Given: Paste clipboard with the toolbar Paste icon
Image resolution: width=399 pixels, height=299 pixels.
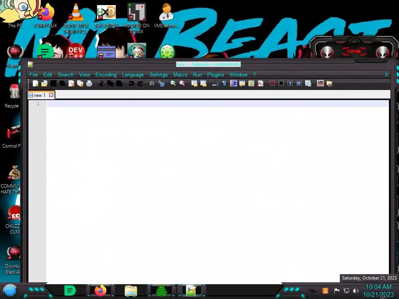Looking at the screenshot, I should (119, 83).
